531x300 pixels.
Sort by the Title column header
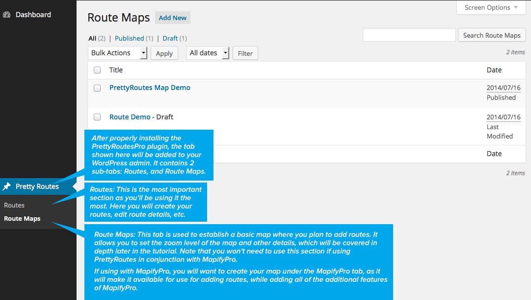tap(116, 70)
